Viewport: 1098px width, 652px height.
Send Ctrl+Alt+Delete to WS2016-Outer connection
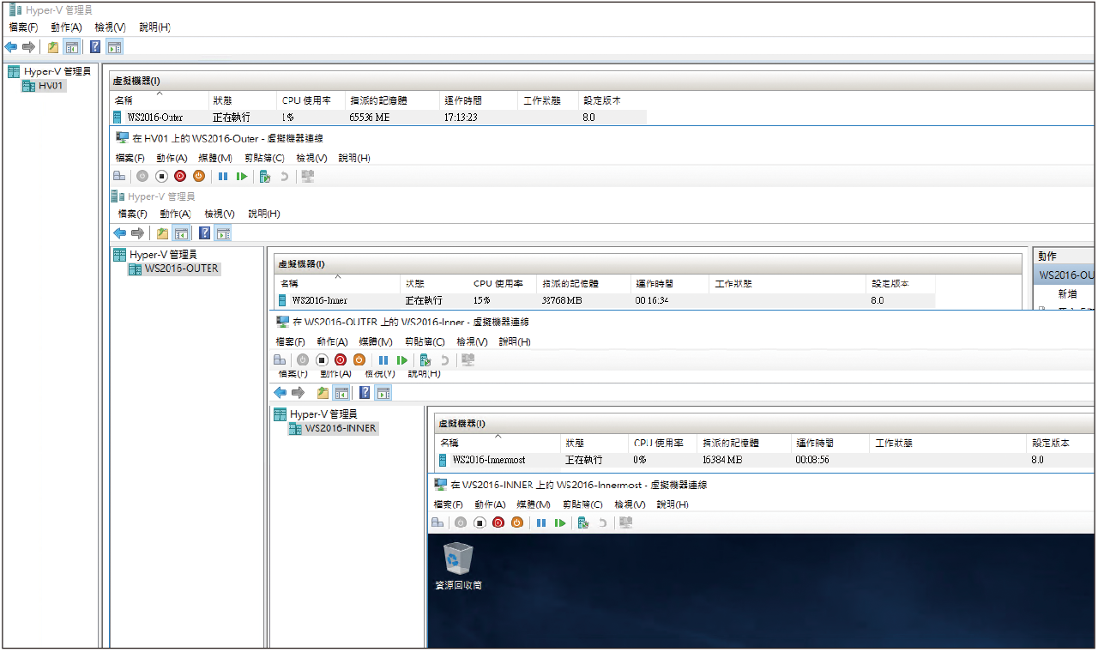(x=119, y=176)
